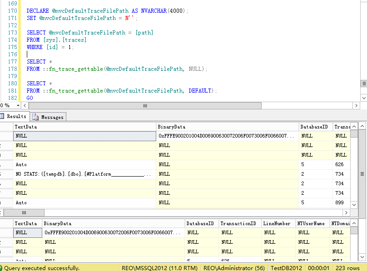Click the Results tab grid icon
Viewport: 367px width, 271px height.
tap(2, 116)
